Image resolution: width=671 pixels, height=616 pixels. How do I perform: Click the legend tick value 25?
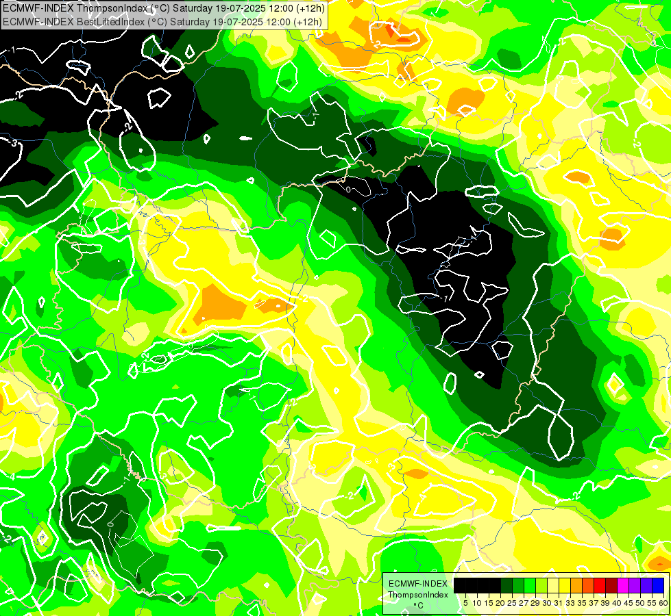pos(512,603)
